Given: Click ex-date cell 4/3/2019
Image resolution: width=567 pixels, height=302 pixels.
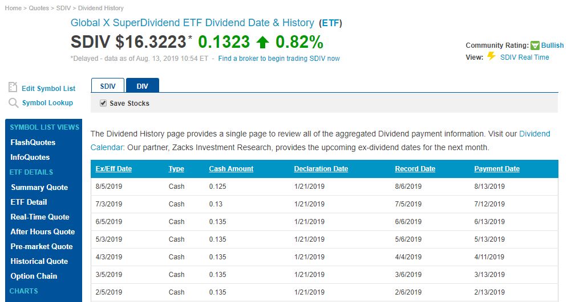Looking at the screenshot, I should [109, 257].
